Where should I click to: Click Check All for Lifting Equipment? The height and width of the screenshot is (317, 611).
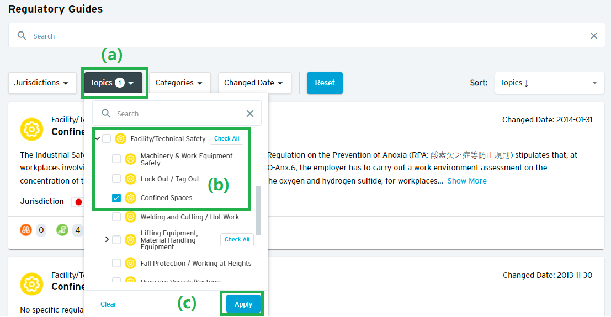click(x=237, y=239)
